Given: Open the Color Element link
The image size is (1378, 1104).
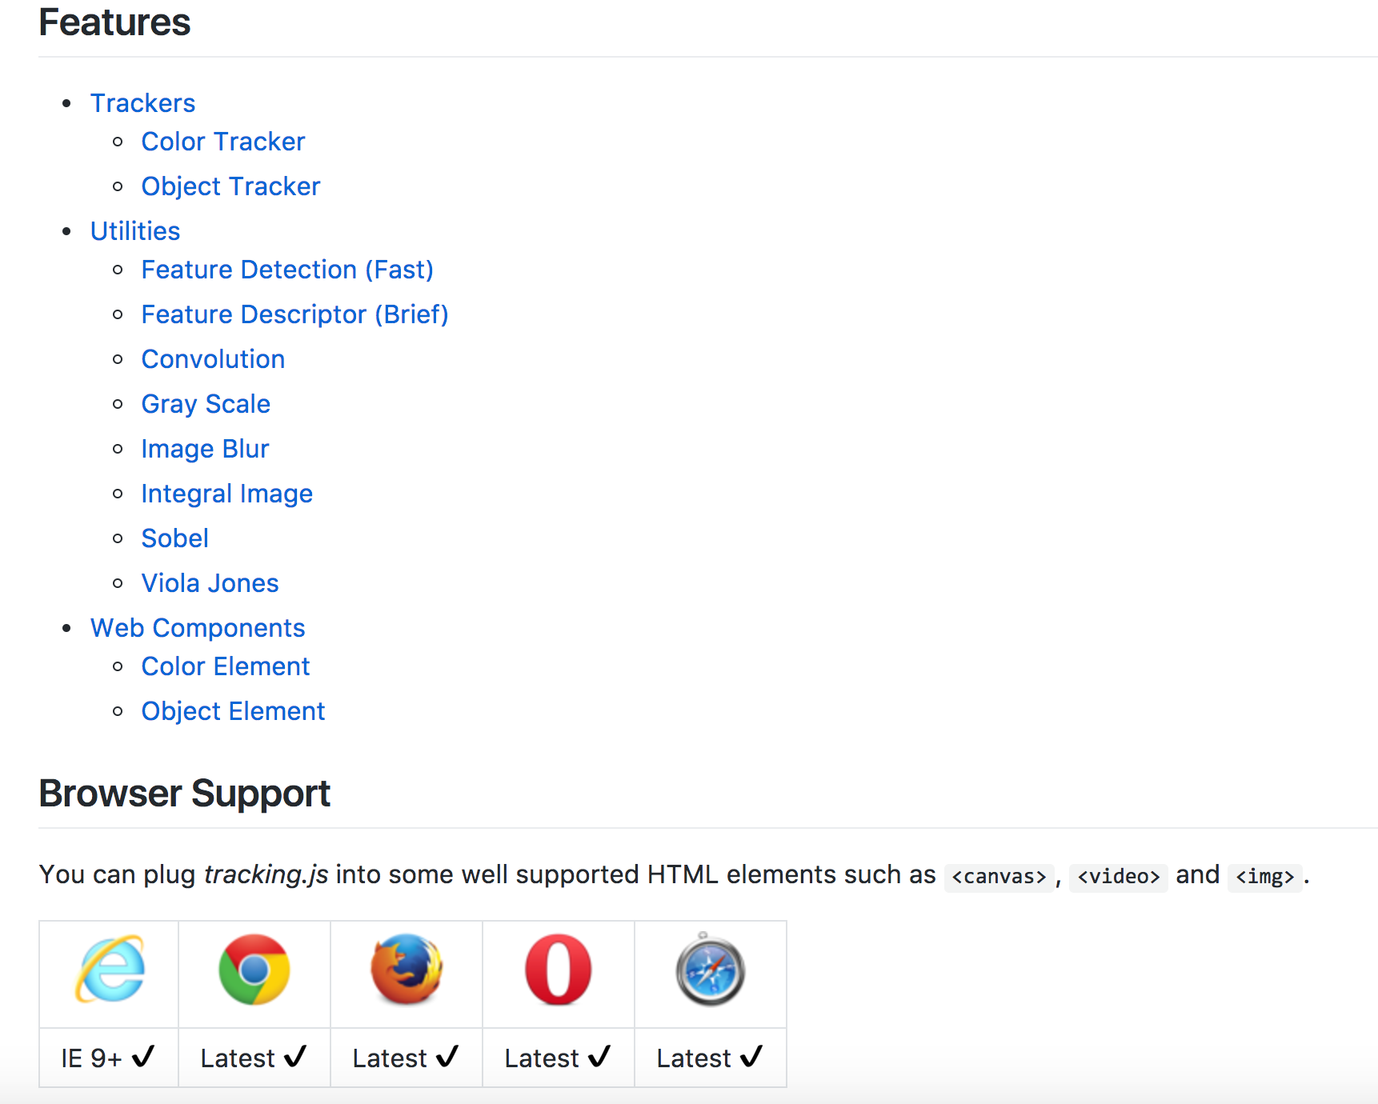Looking at the screenshot, I should 225,666.
